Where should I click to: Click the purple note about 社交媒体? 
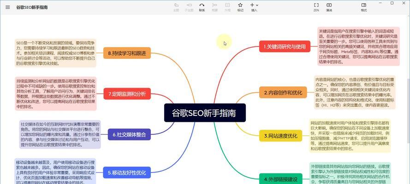click(60, 134)
